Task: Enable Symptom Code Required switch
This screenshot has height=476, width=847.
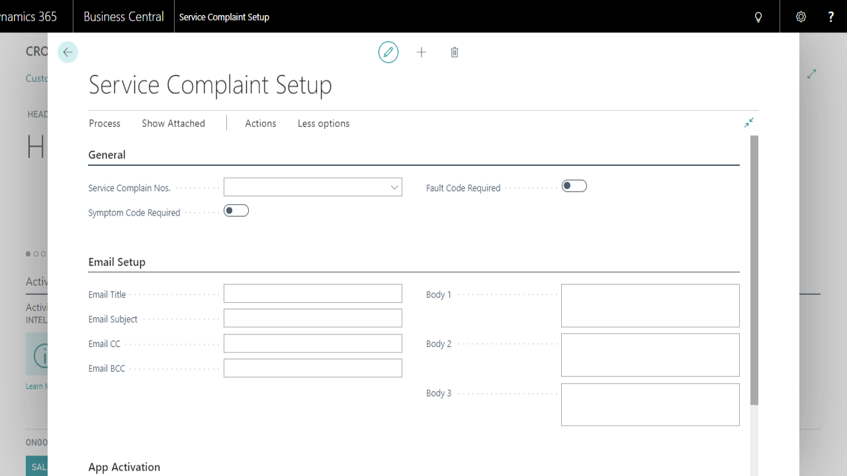Action: 236,211
